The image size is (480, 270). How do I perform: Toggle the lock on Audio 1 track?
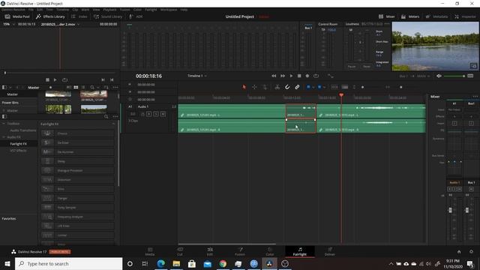coord(142,114)
